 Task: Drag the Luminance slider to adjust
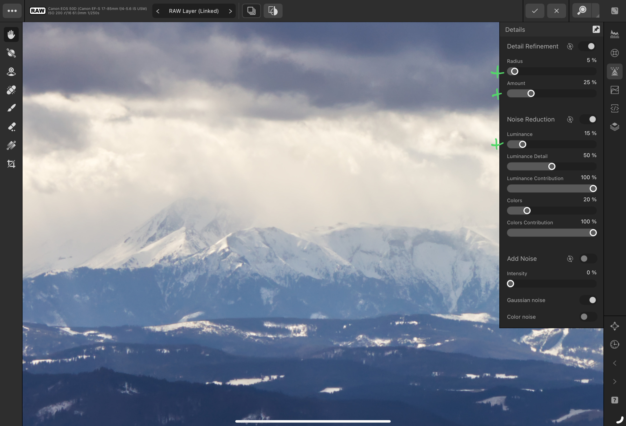522,144
